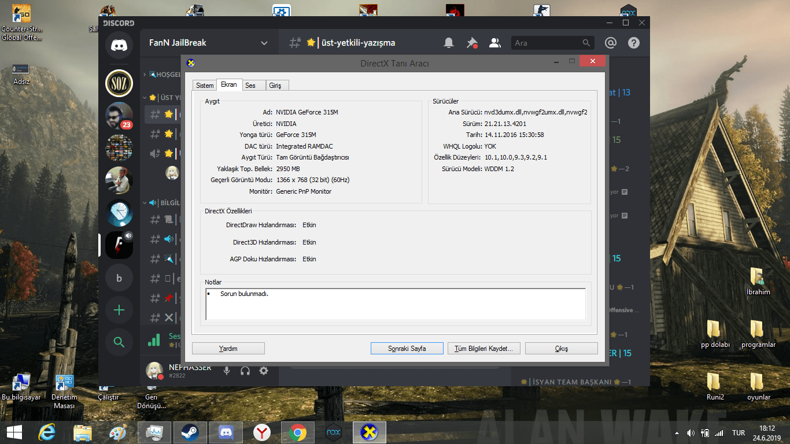This screenshot has height=444, width=790.
Task: Click the Yardım button
Action: coord(228,349)
